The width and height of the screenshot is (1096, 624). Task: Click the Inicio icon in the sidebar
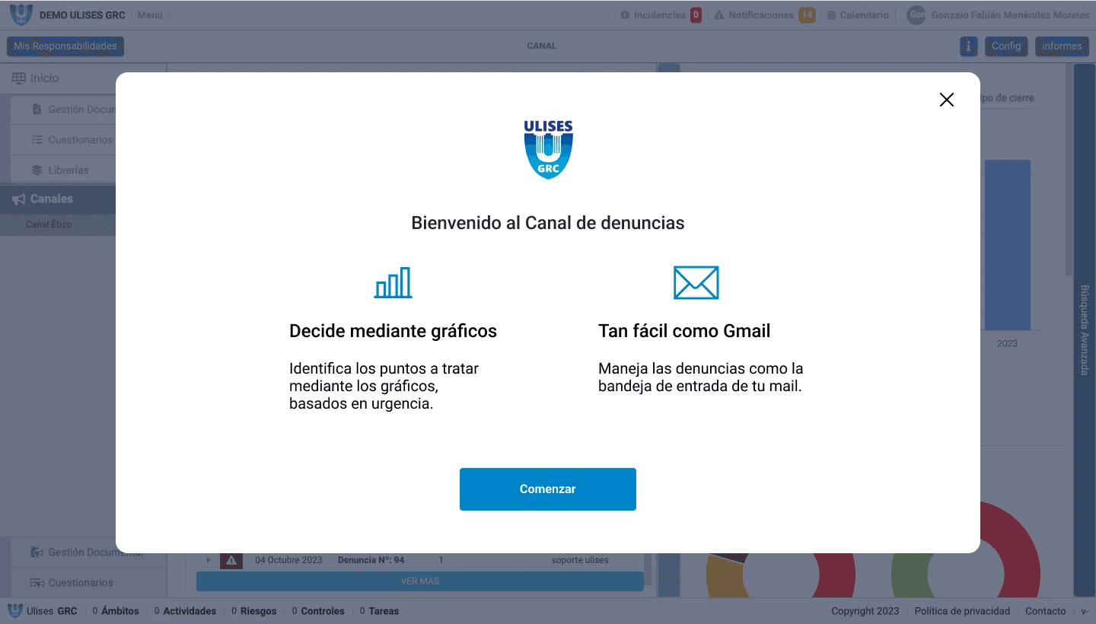tap(19, 78)
